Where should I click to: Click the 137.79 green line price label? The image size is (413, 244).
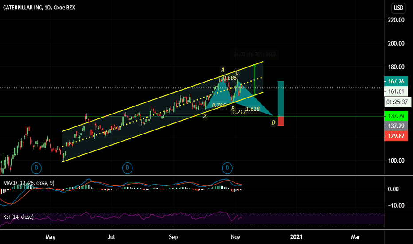tap(396, 116)
